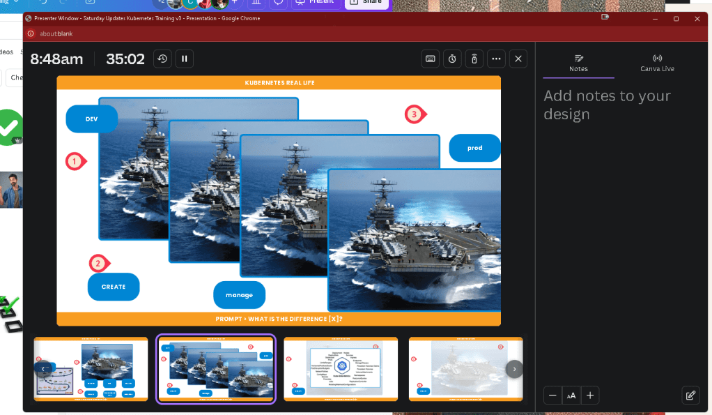
Task: Click the chart icon in background Canva toolbar
Action: click(x=256, y=2)
